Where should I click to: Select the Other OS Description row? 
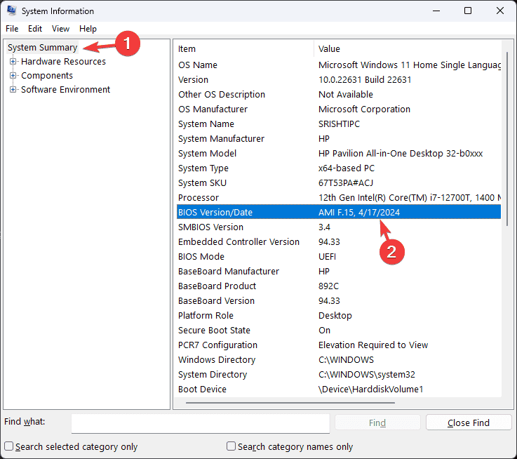tap(339, 94)
